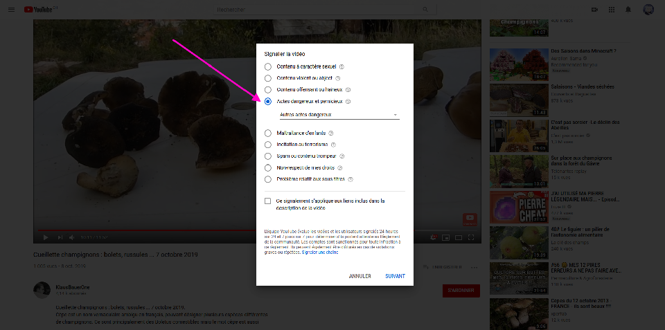The image size is (665, 330).
Task: Enter fullscreen via player icon
Action: coord(471,238)
